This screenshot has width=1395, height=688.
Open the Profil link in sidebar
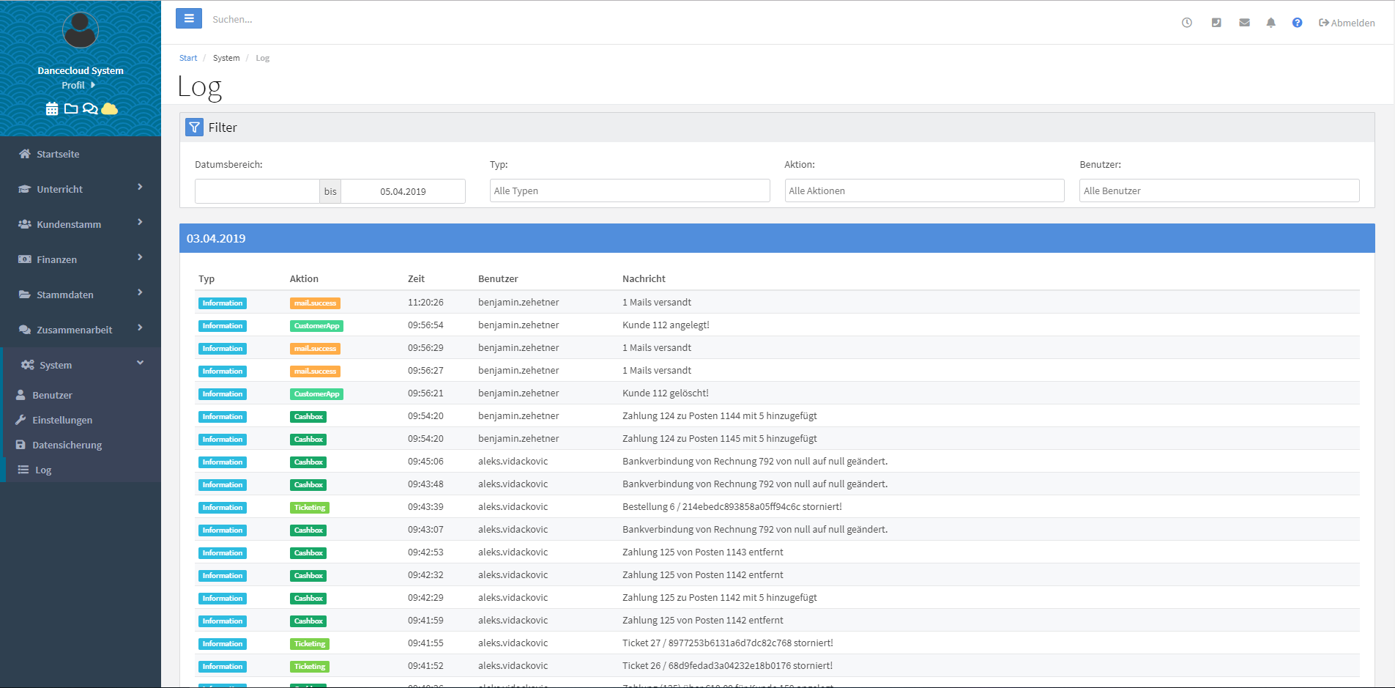pyautogui.click(x=78, y=85)
